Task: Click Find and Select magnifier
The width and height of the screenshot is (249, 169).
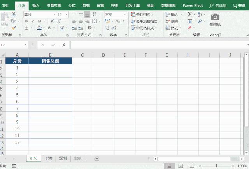Action: (200, 21)
